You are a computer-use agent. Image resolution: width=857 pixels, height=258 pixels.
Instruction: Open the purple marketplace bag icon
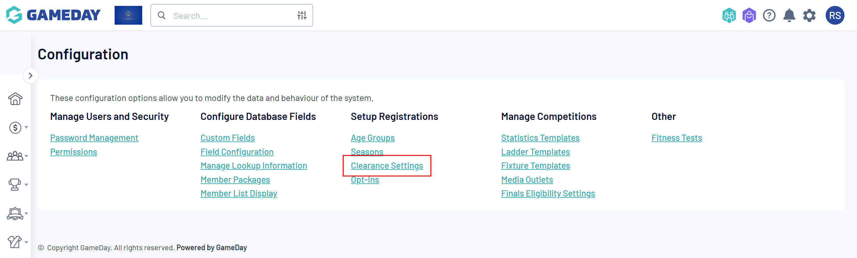749,15
